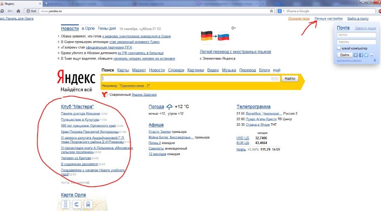Open the Картинки service
The width and height of the screenshot is (381, 211).
click(196, 70)
